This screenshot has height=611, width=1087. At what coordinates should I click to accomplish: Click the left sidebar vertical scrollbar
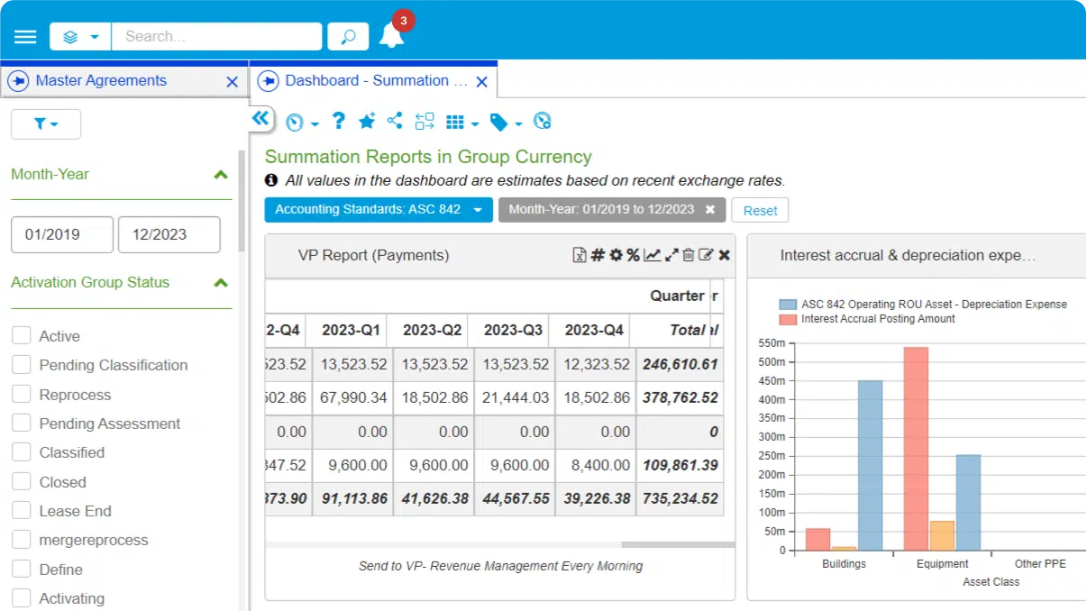point(241,201)
